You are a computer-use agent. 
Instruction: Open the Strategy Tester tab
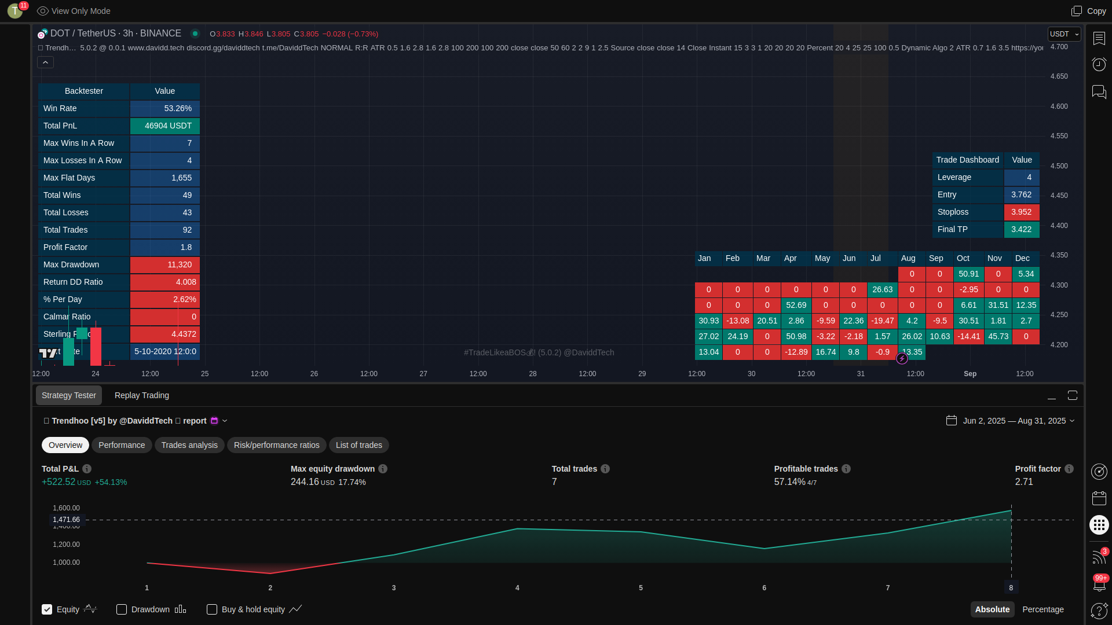(x=69, y=395)
